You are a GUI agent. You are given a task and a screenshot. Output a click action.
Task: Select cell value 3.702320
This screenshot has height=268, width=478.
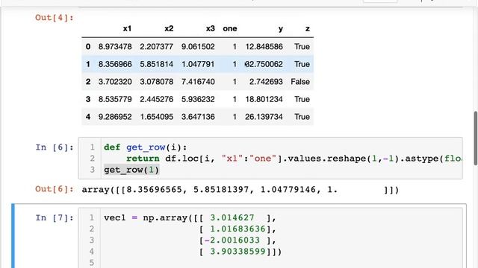(115, 82)
